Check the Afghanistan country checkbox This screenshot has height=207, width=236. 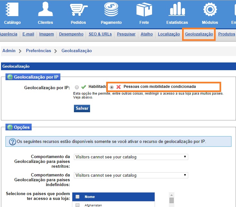tap(77, 205)
